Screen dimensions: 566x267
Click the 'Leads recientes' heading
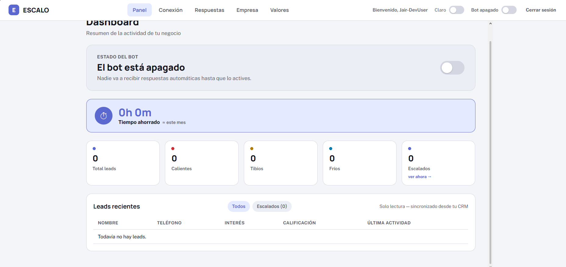click(116, 206)
